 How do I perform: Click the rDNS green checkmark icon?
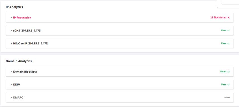pos(228,31)
